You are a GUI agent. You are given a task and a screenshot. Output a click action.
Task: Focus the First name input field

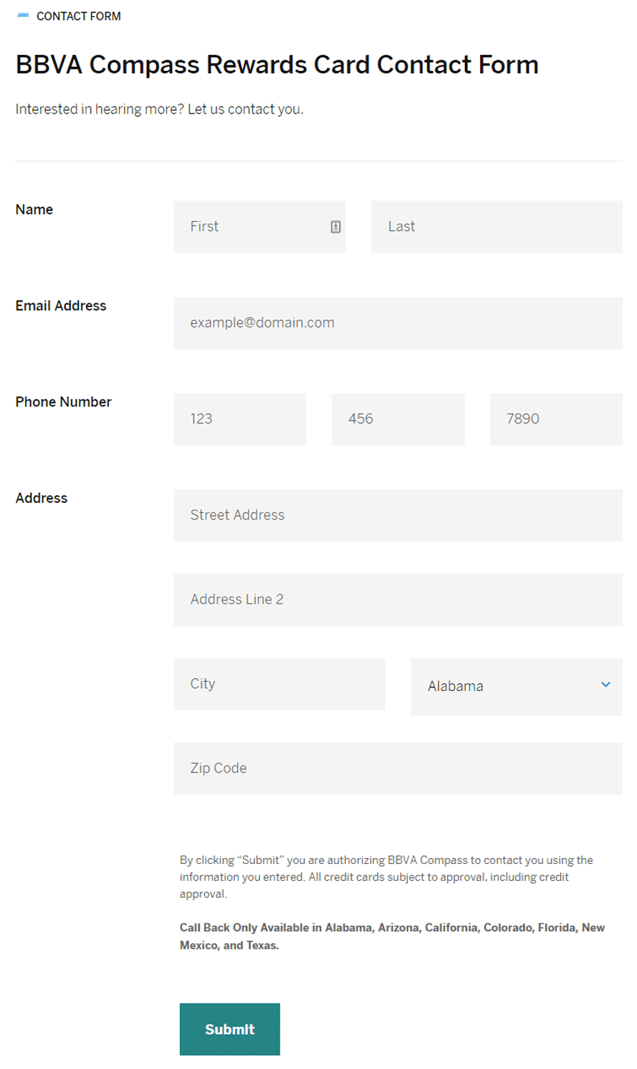tap(251, 226)
